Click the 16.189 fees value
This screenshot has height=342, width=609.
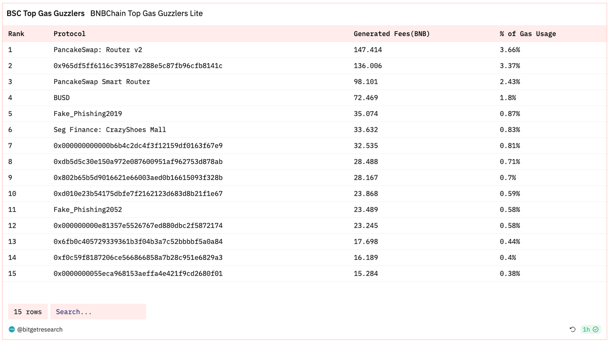366,257
